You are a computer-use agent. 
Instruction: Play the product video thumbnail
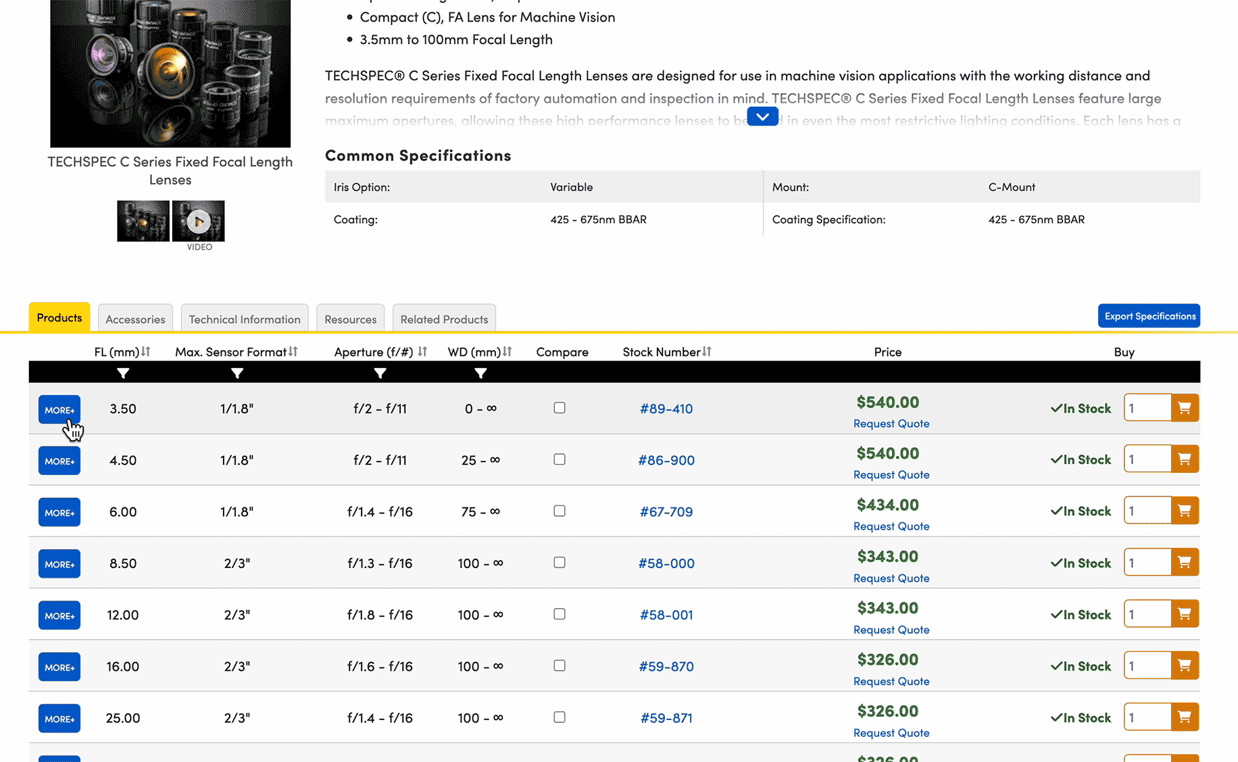[x=198, y=222]
